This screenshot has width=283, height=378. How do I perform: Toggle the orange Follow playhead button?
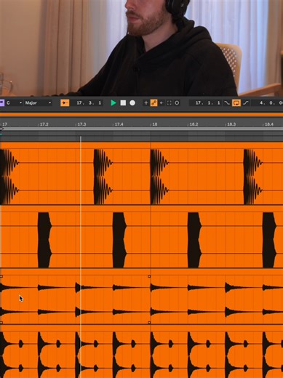coord(65,102)
